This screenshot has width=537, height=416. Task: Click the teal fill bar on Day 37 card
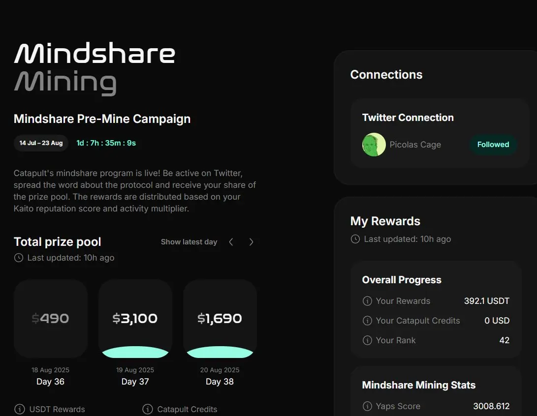point(135,352)
